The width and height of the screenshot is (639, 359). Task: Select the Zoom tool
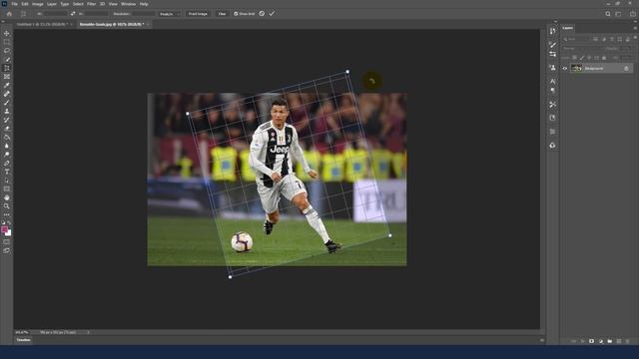click(x=7, y=206)
